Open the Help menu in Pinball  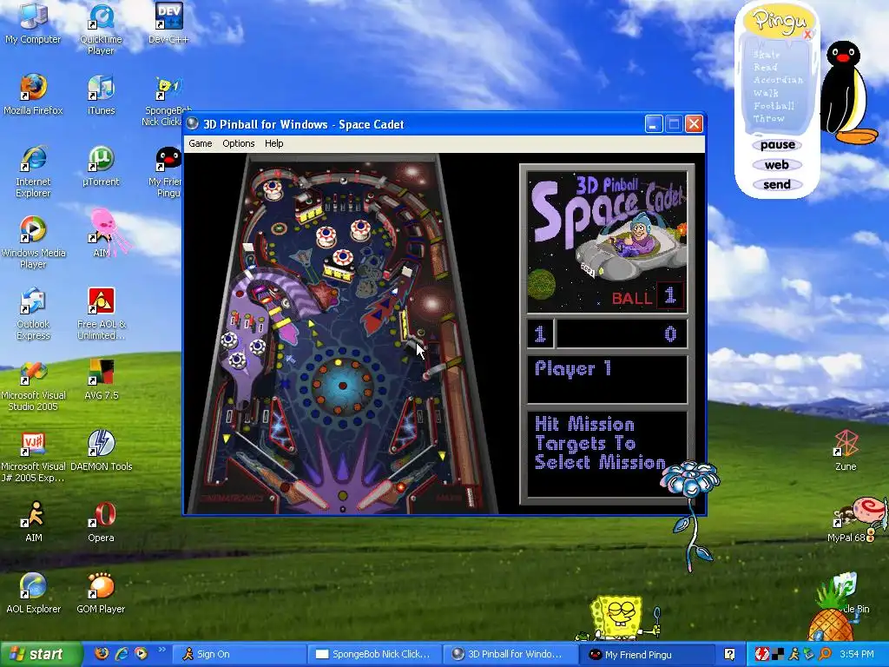pyautogui.click(x=273, y=143)
